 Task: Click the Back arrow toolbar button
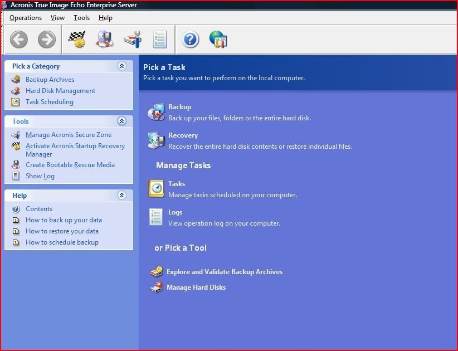[x=19, y=40]
